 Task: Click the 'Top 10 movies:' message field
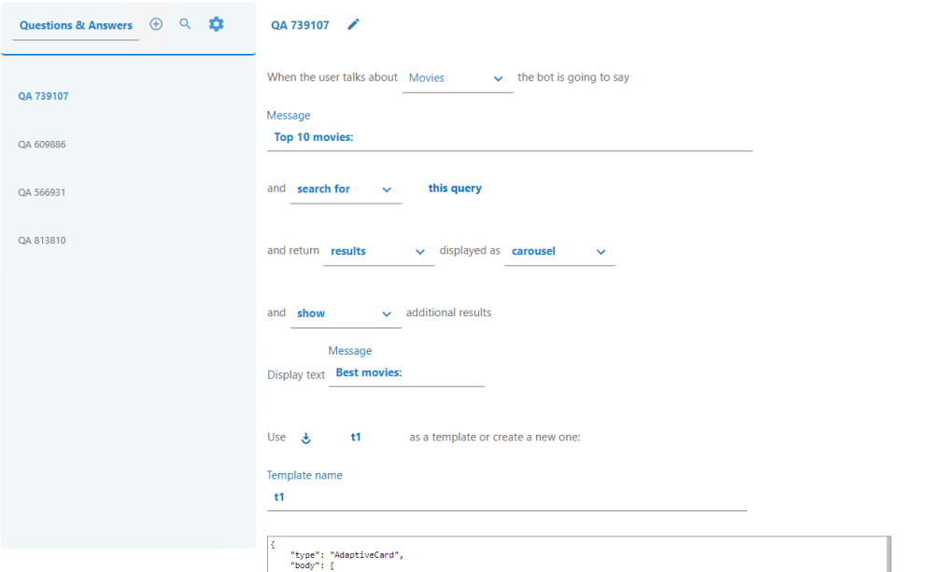click(509, 138)
